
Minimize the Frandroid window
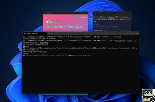(x=120, y=13)
